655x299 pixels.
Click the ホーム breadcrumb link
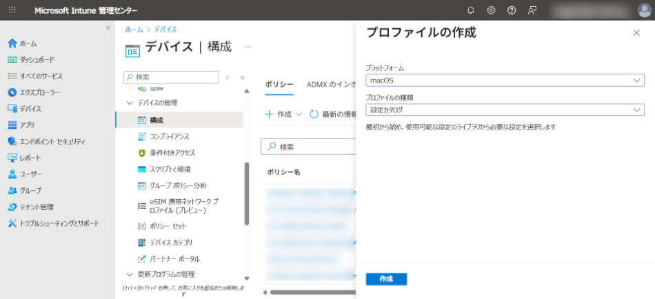134,30
